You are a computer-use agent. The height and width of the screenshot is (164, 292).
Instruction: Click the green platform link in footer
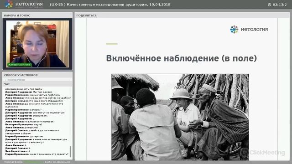(33, 162)
